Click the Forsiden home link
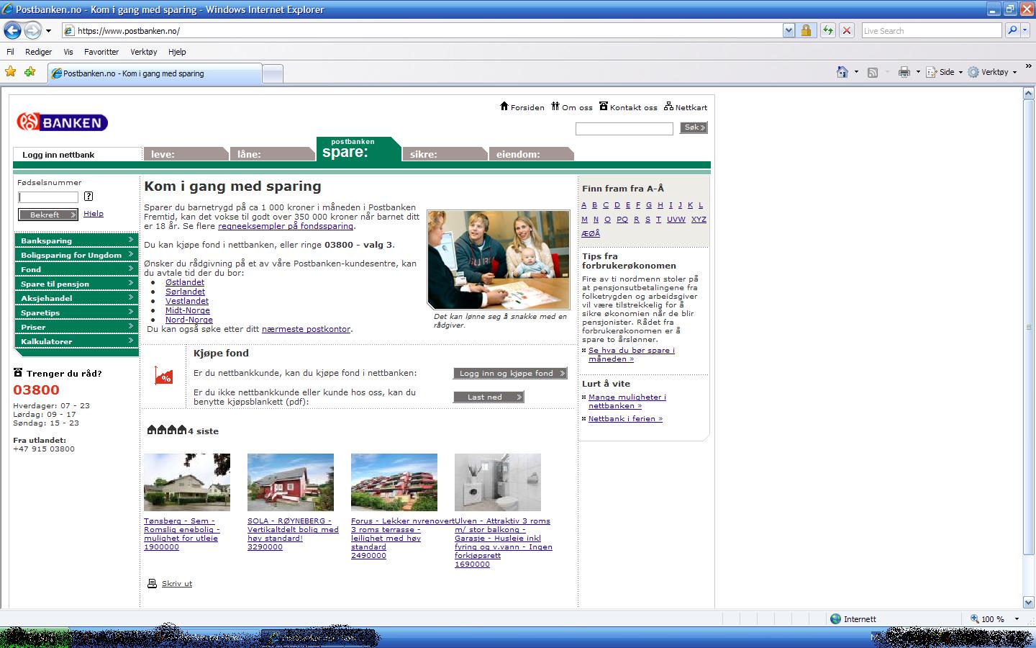 522,107
